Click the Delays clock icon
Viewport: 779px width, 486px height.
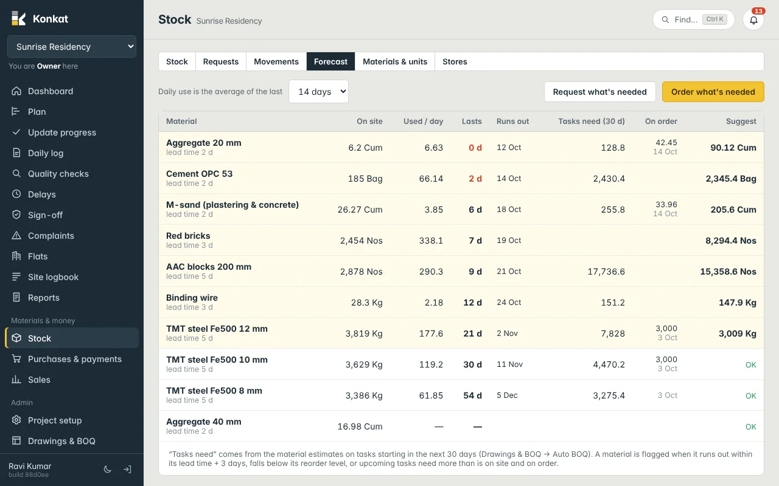click(16, 194)
